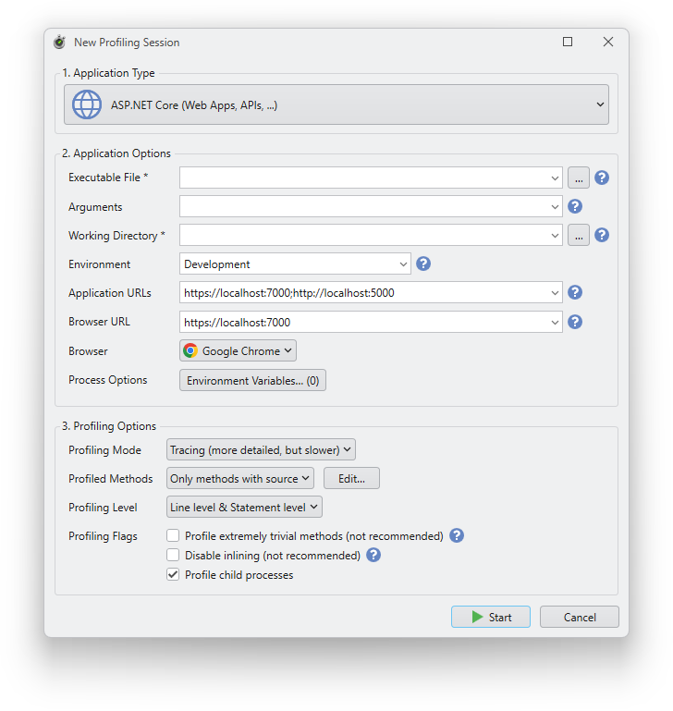
Task: Open the Application Type dropdown
Action: (x=336, y=104)
